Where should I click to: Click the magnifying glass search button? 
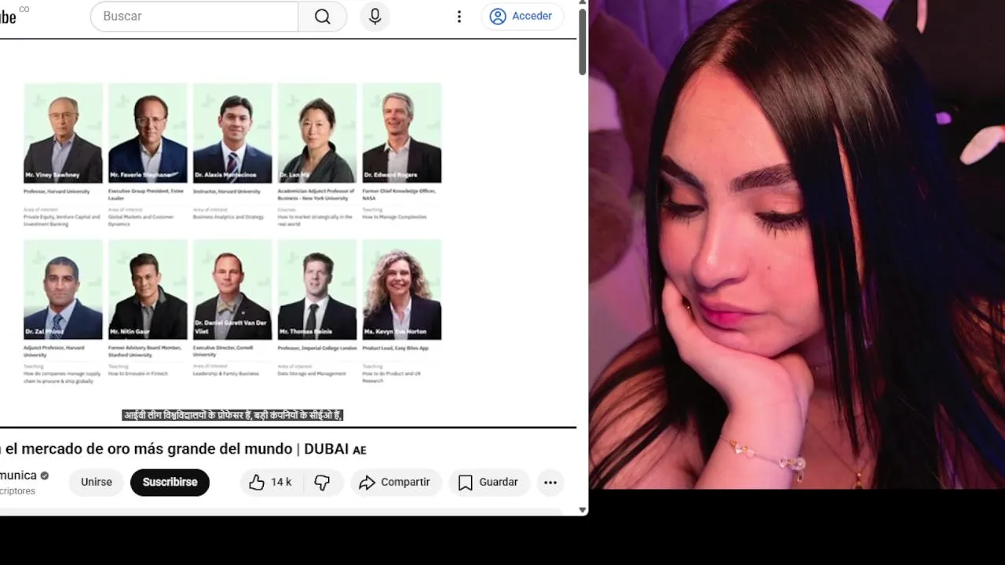[323, 16]
